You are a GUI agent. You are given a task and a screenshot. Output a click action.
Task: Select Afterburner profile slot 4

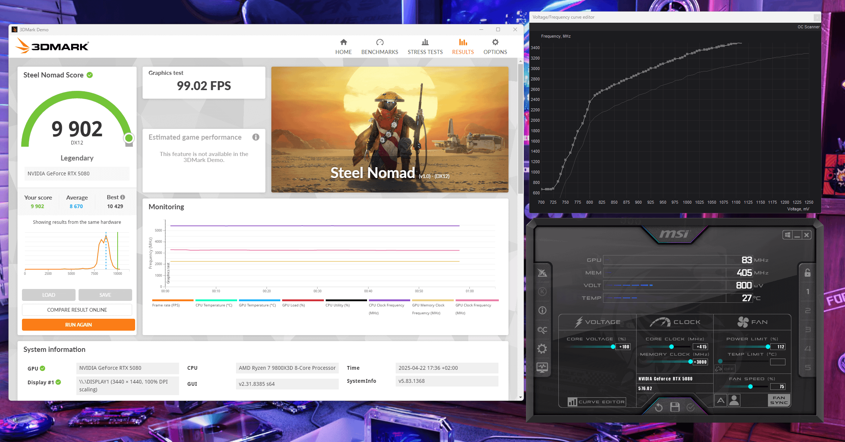[807, 349]
